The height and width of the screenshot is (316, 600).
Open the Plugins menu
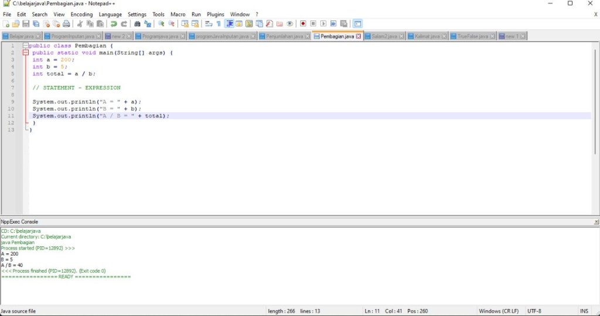click(x=215, y=14)
